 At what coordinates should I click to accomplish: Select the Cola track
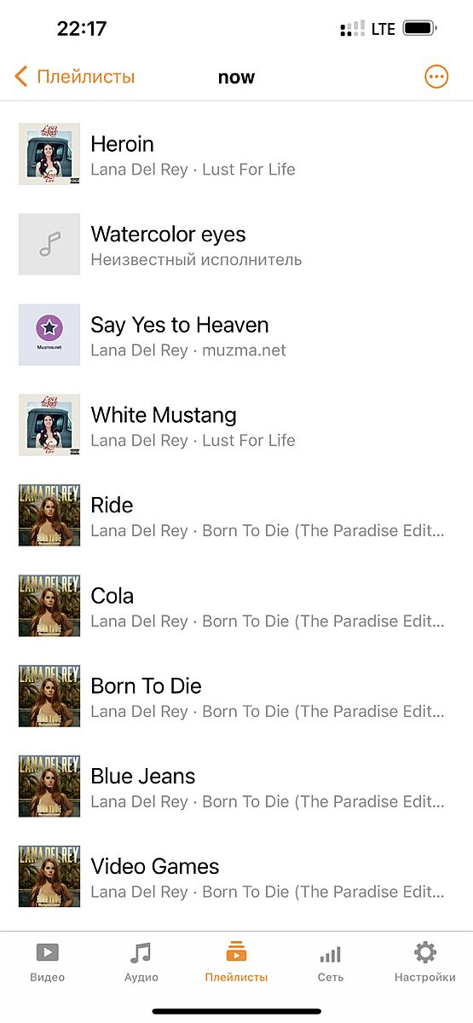coord(236,606)
